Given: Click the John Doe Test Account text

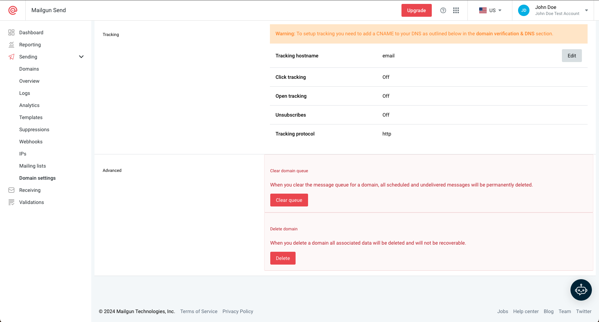Looking at the screenshot, I should click(x=557, y=14).
